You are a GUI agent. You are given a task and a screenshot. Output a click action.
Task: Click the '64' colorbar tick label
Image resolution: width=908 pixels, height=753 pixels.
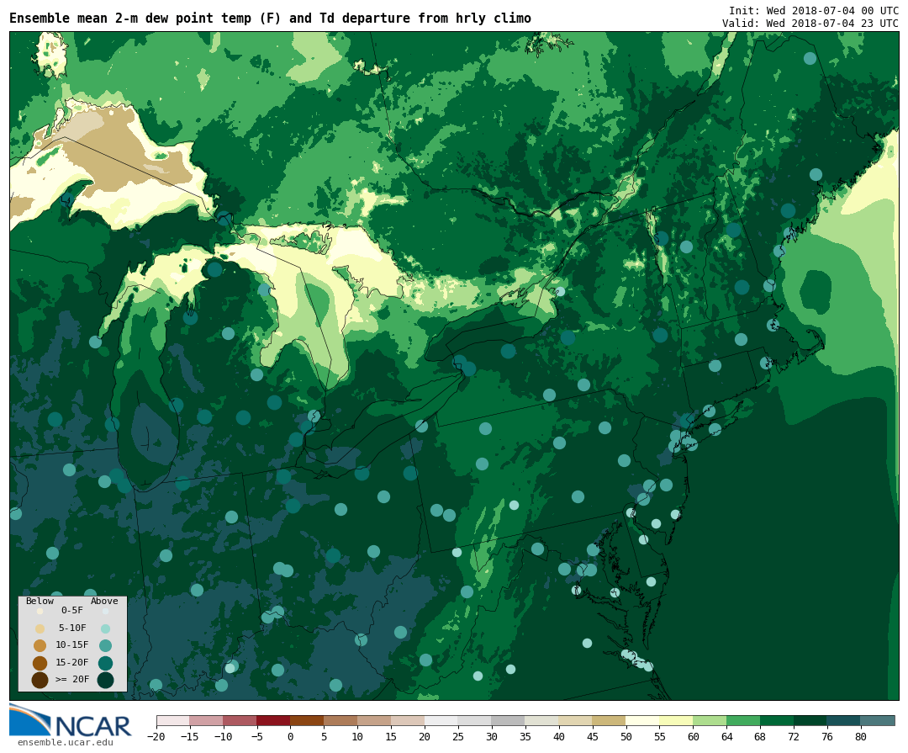pos(726,737)
